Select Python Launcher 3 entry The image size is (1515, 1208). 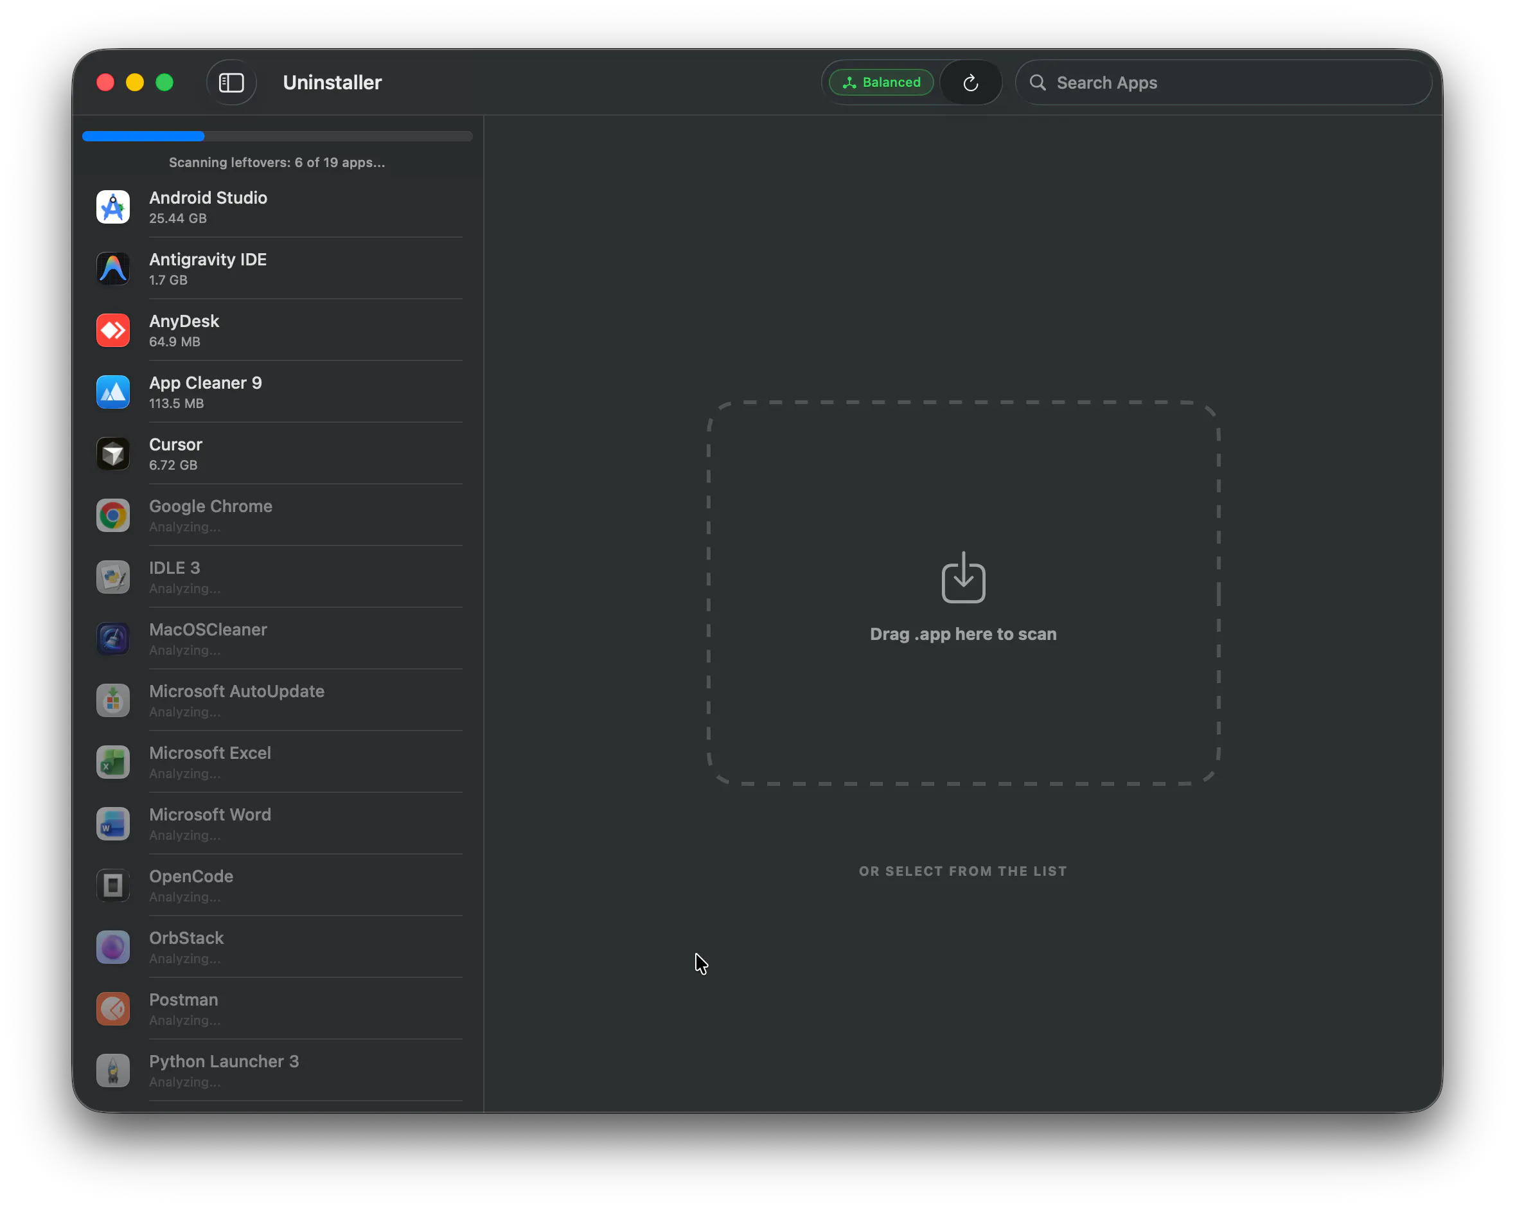coord(278,1071)
